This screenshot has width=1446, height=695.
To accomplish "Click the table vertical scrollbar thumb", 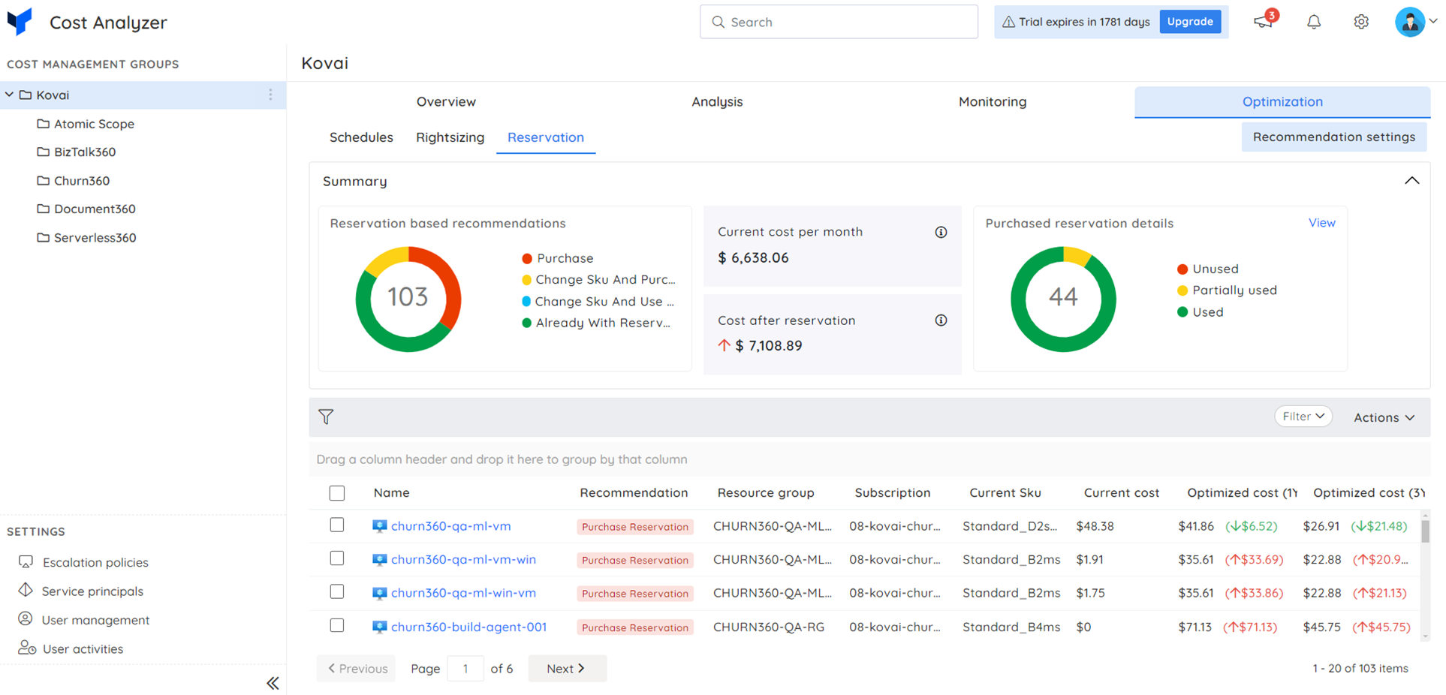I will [1425, 531].
